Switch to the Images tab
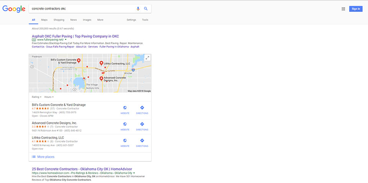 [x=87, y=20]
